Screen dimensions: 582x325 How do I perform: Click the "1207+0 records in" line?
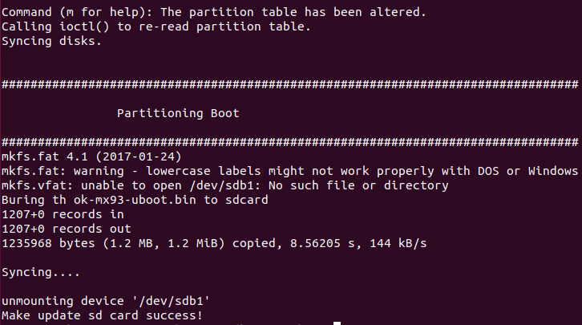(x=63, y=214)
